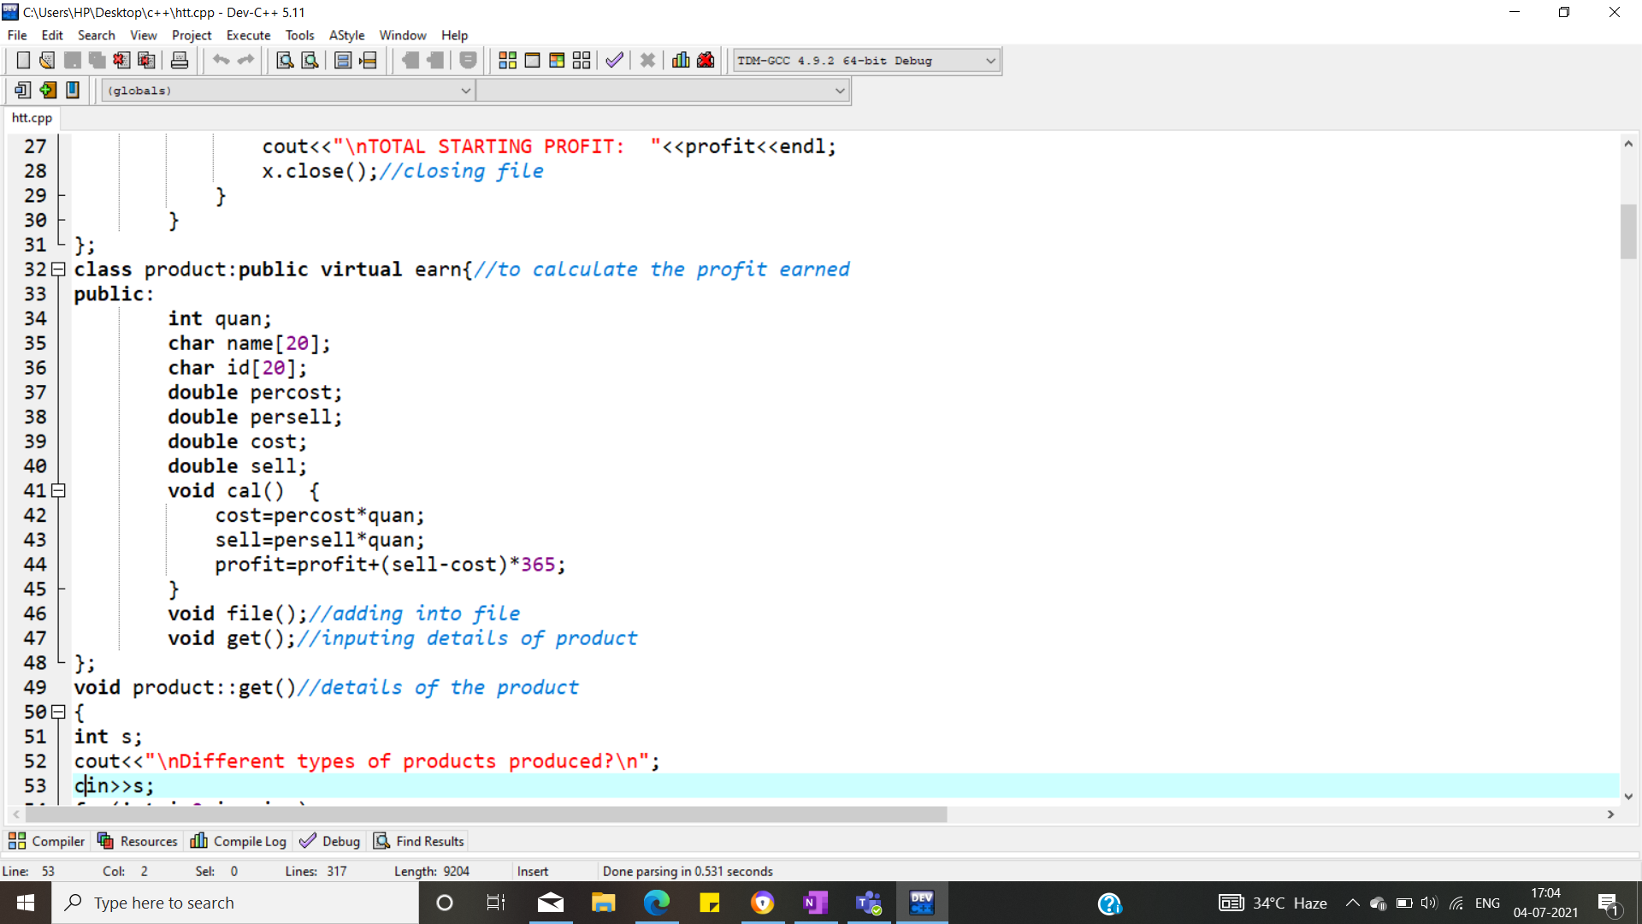
Task: Open the TDM-GCC compiler set dropdown
Action: [990, 61]
